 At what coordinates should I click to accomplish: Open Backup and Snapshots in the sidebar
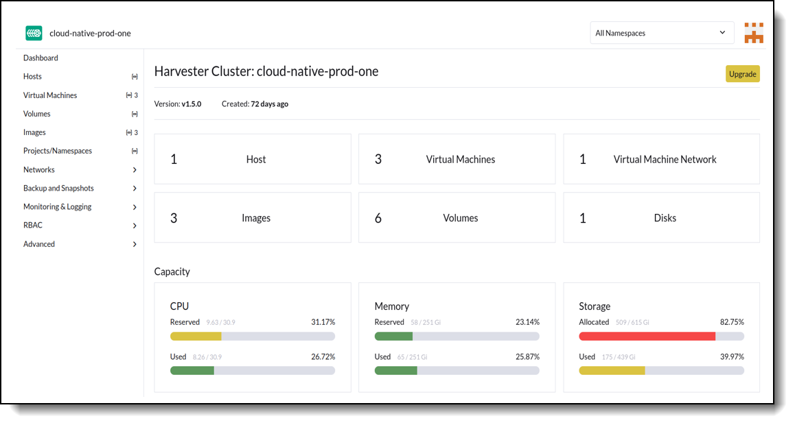(x=58, y=189)
